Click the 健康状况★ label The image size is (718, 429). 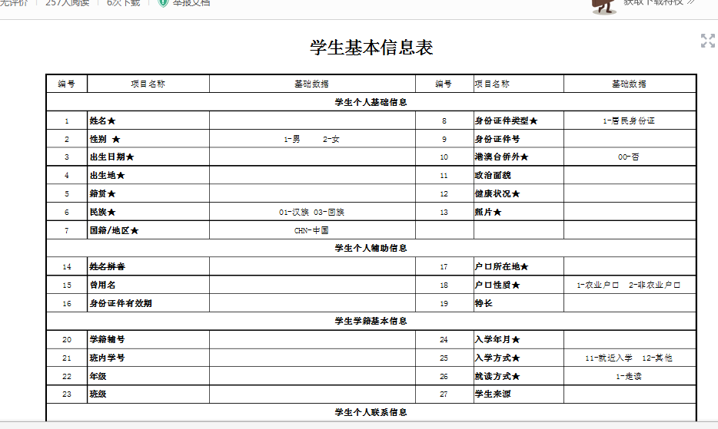[497, 193]
